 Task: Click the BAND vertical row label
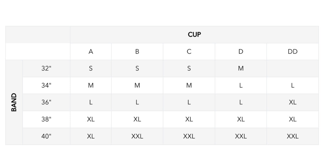click(14, 102)
